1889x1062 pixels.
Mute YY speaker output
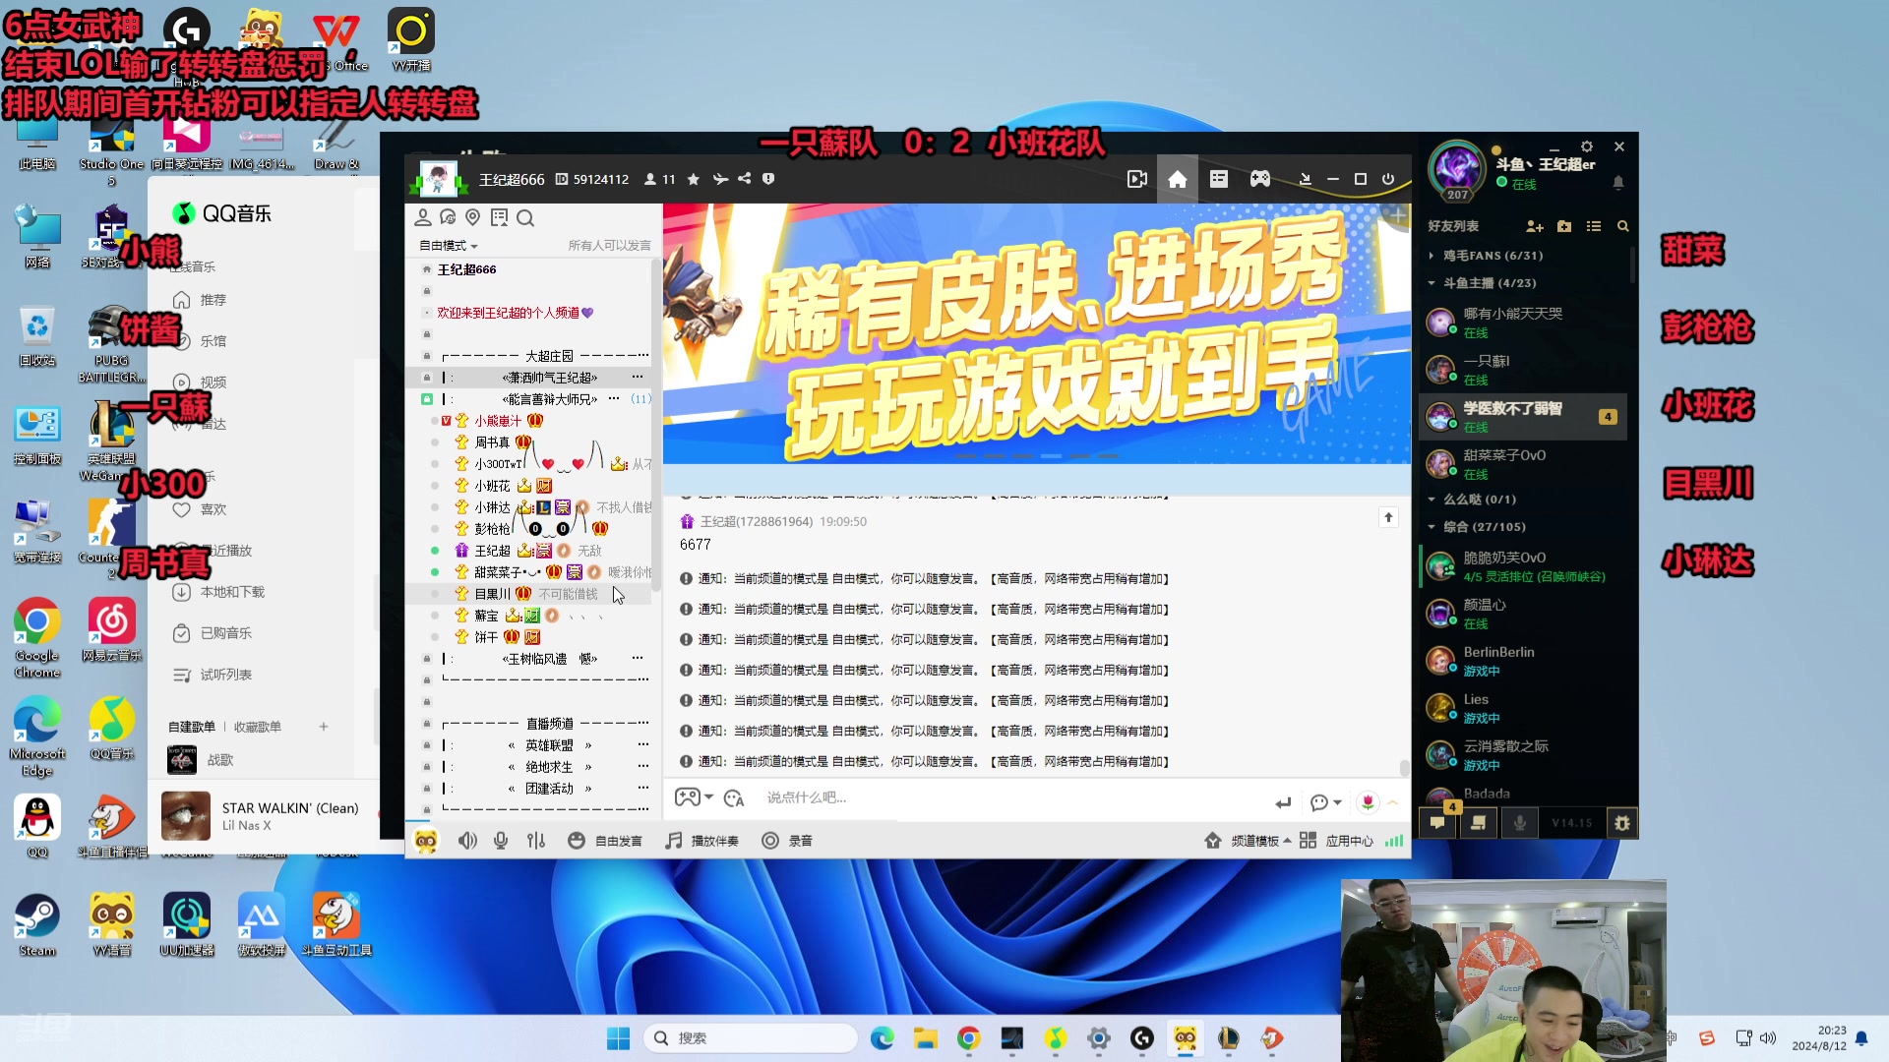(x=467, y=841)
